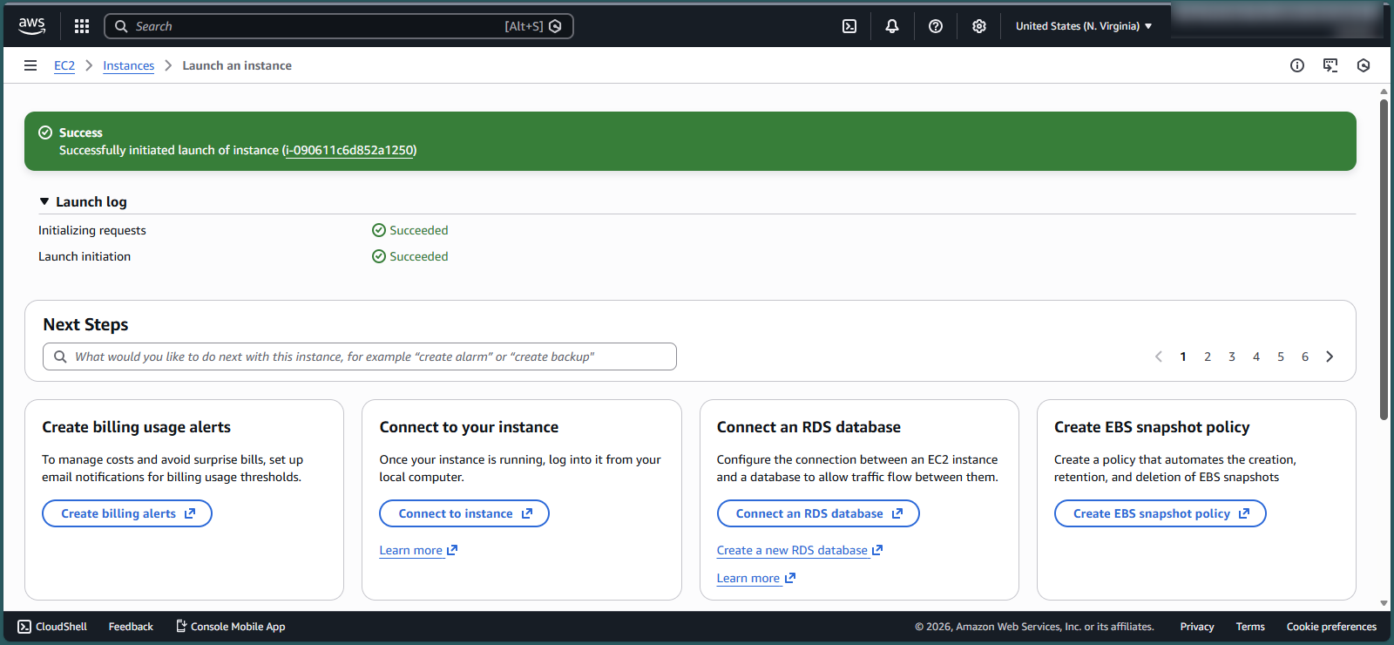Viewport: 1394px width, 645px height.
Task: Open Privacy link in the footer
Action: [x=1197, y=627]
